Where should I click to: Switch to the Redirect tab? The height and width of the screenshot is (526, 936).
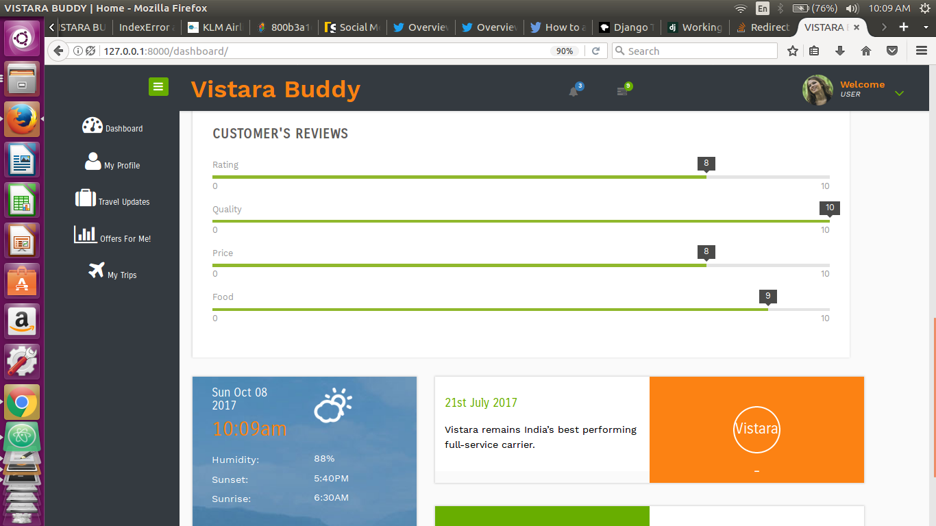[x=763, y=27]
